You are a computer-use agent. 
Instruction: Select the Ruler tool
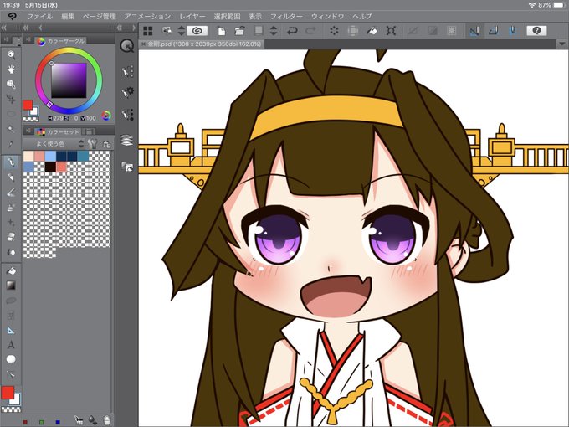coord(11,330)
